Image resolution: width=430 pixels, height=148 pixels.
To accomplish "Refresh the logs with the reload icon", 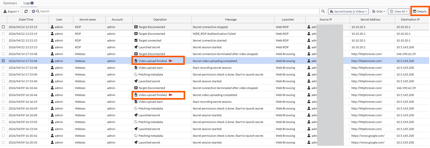I will click(26, 11).
